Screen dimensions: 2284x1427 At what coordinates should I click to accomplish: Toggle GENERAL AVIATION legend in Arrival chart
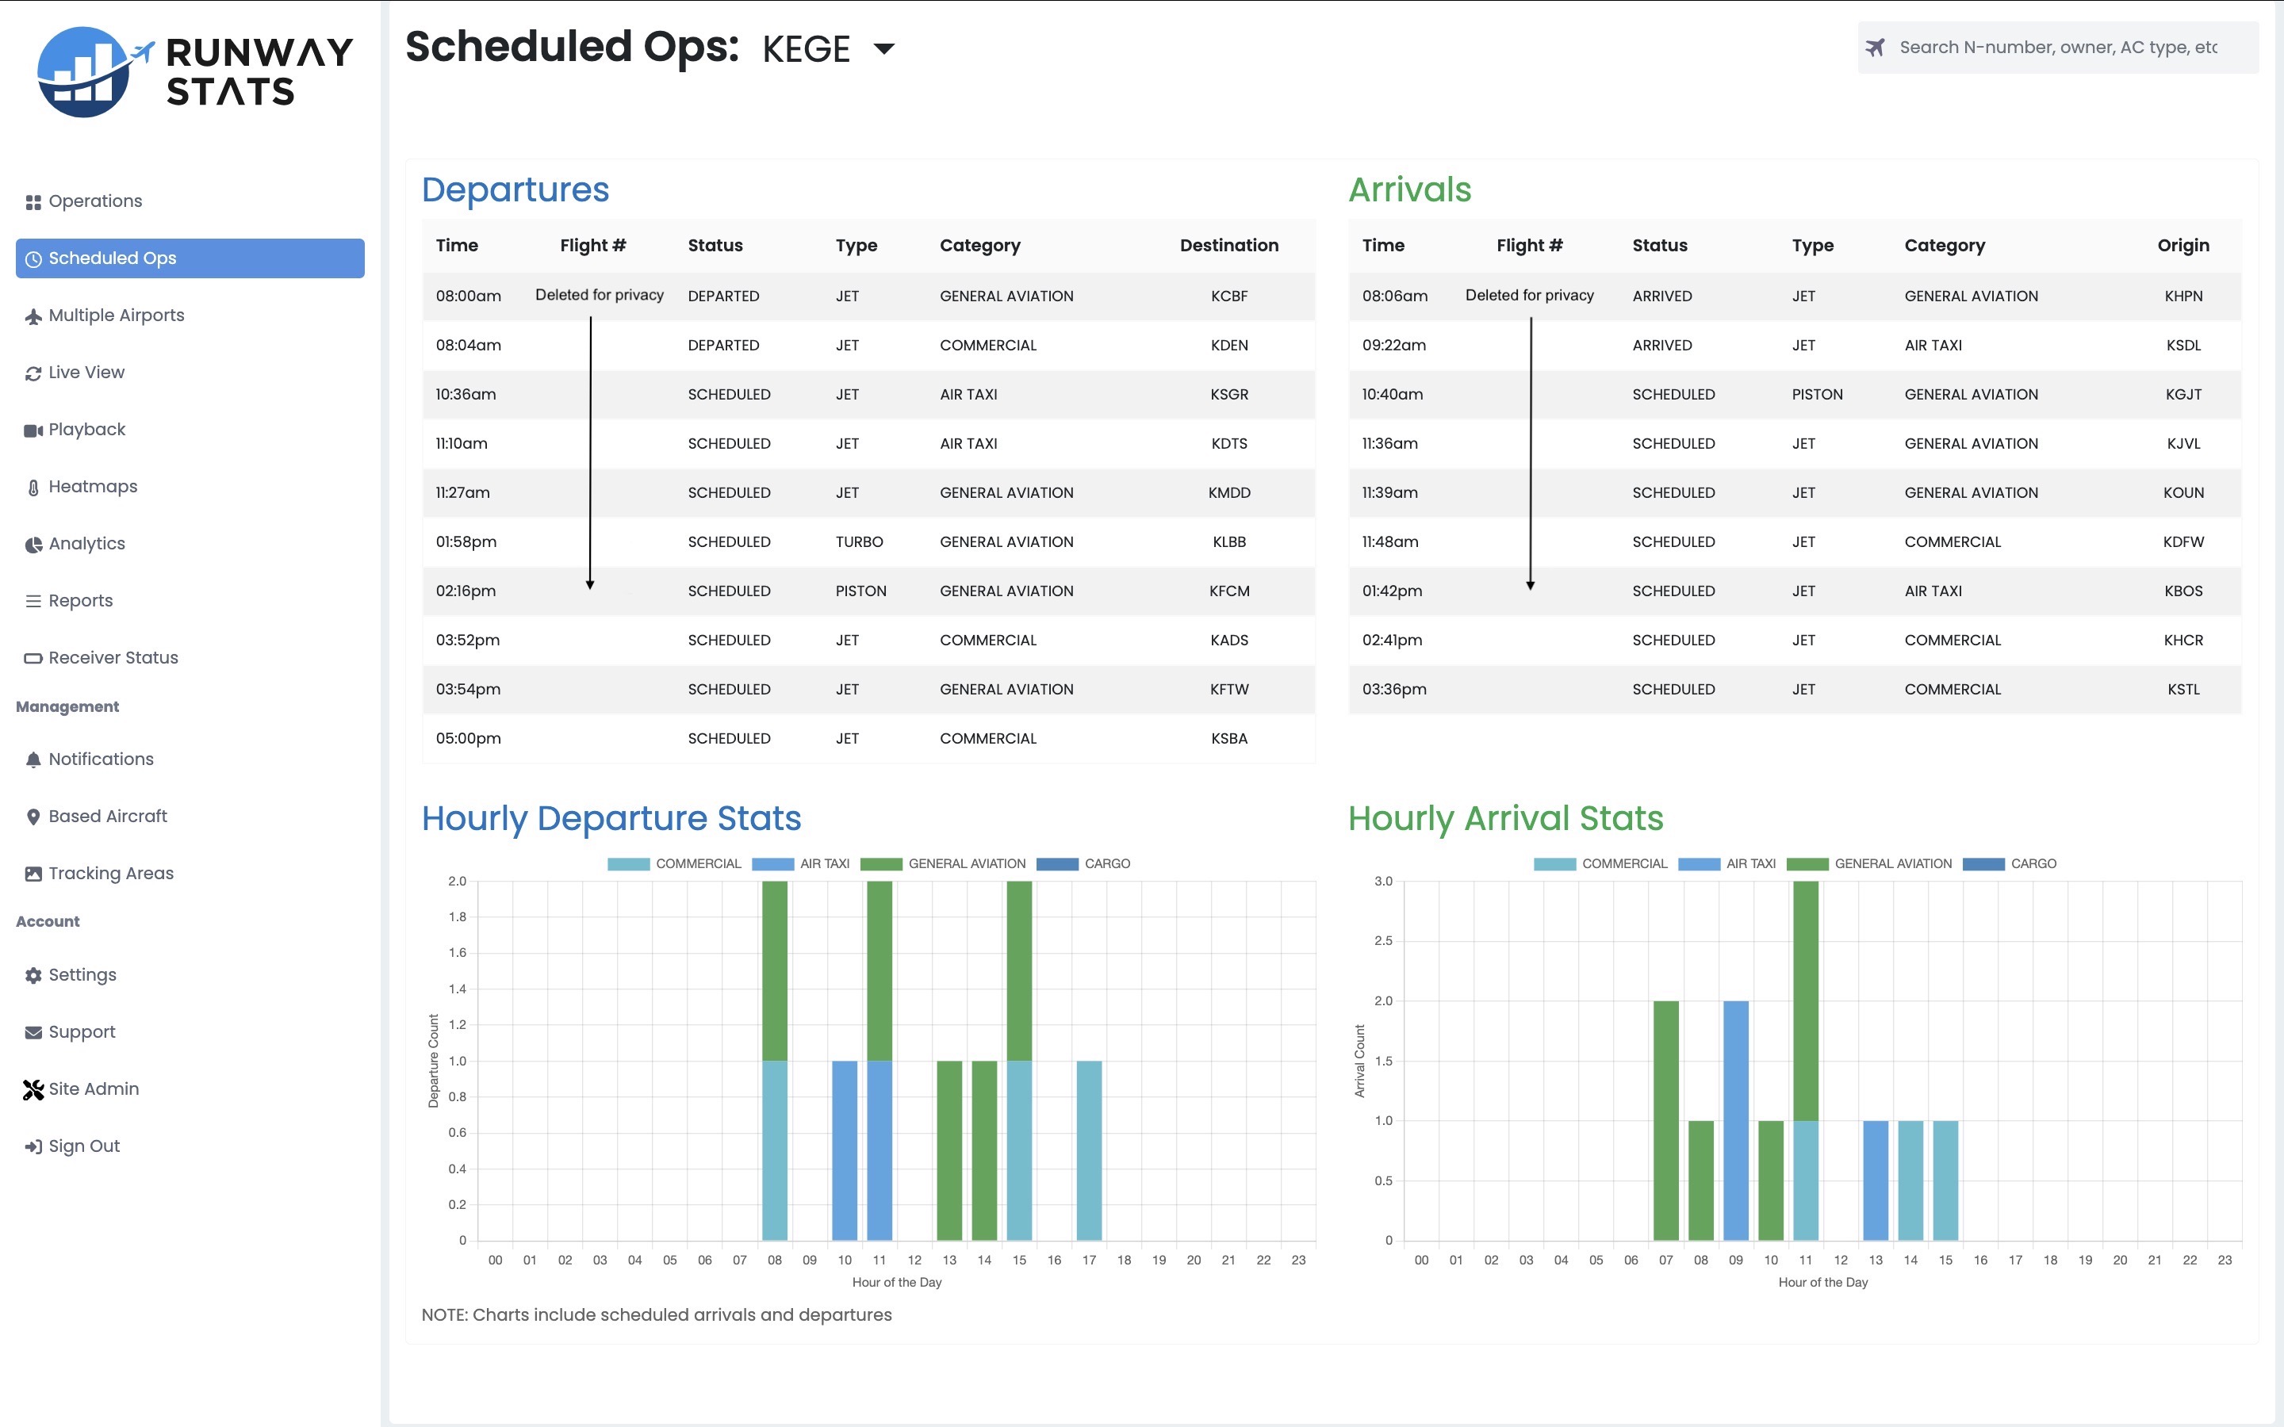[1870, 863]
